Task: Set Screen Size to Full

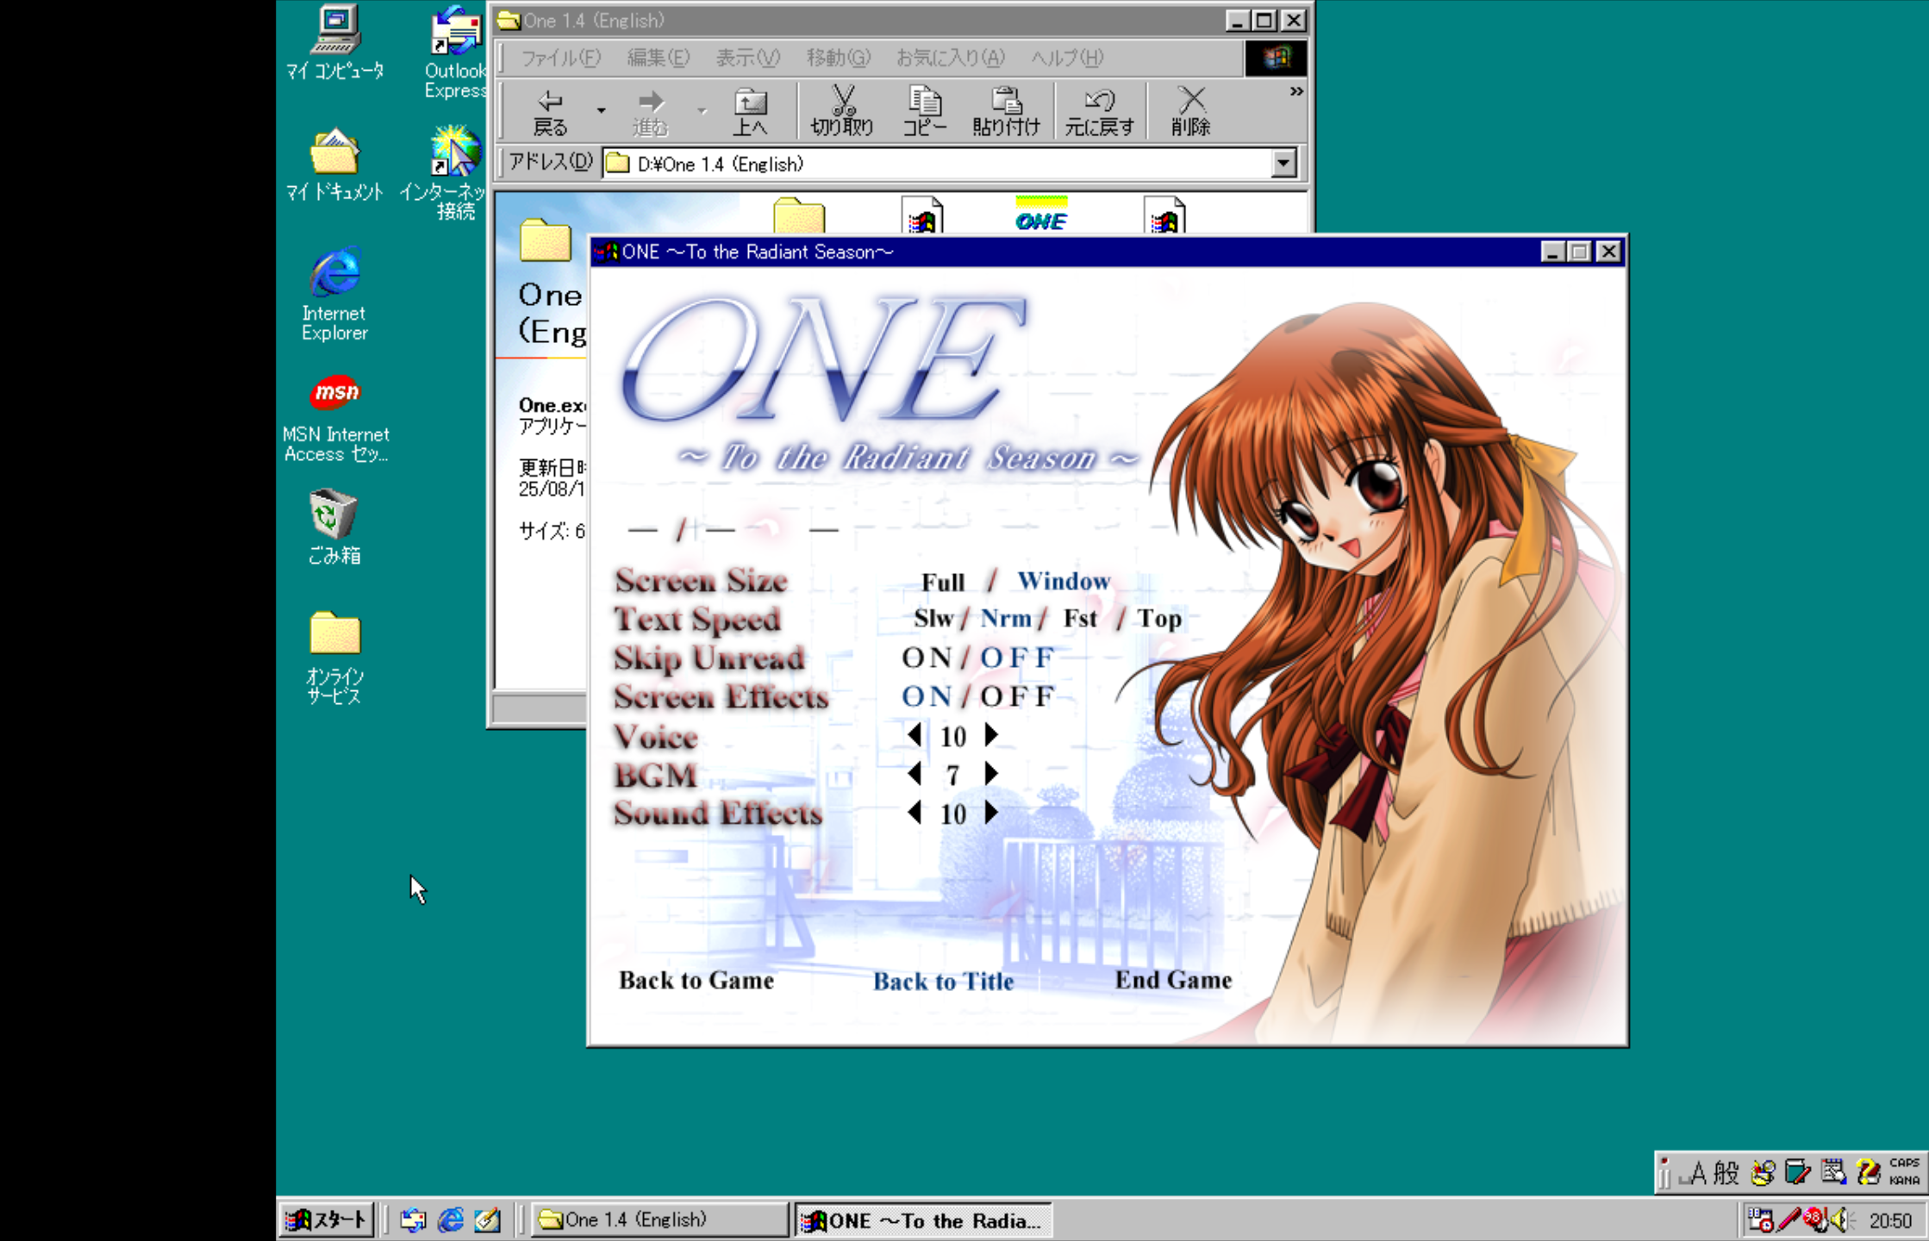Action: 942,583
